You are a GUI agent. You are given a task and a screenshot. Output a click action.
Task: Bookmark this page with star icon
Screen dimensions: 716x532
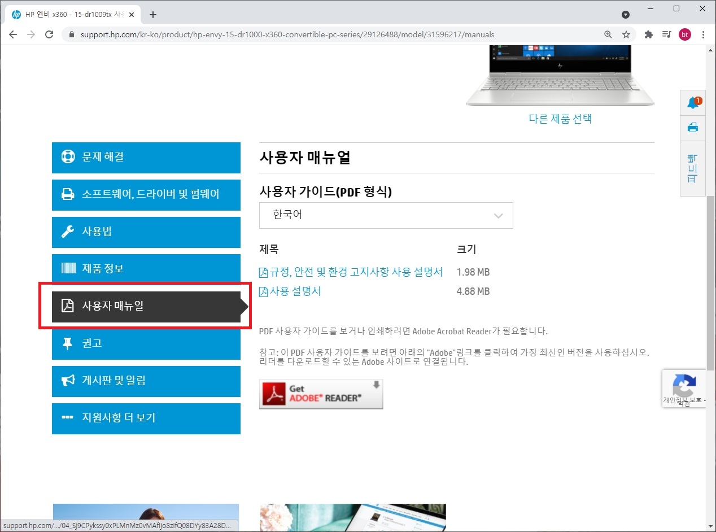tap(626, 34)
